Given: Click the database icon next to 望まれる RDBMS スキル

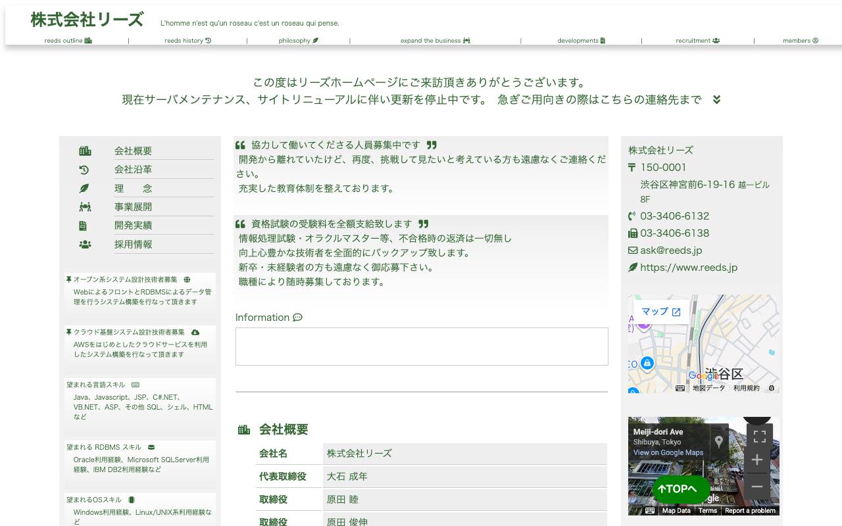Looking at the screenshot, I should coord(151,447).
